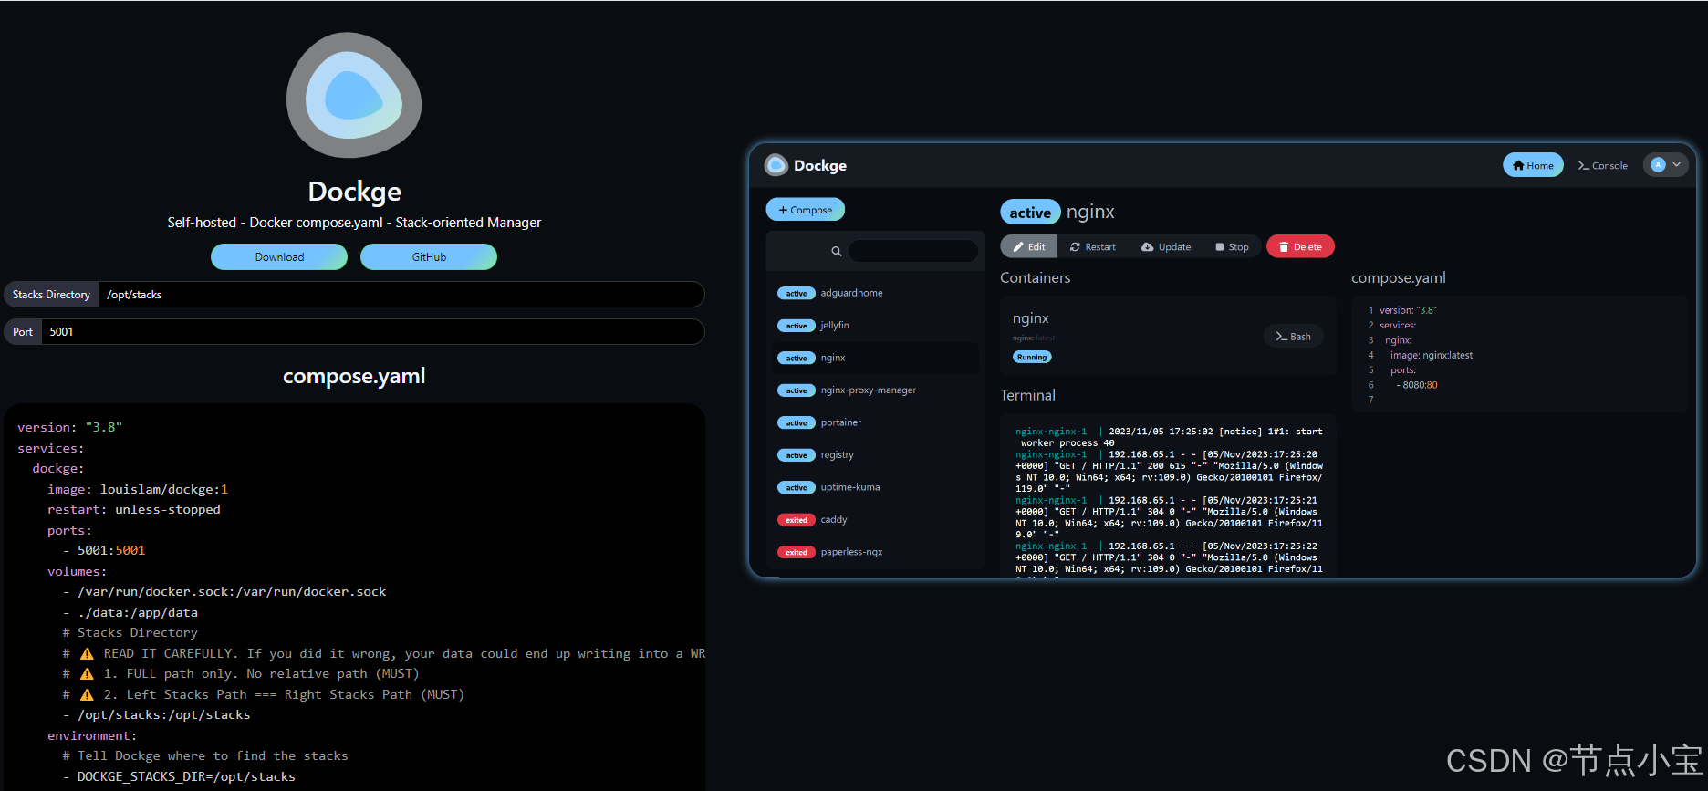Click the Containers heading
The height and width of the screenshot is (791, 1708).
click(1036, 277)
